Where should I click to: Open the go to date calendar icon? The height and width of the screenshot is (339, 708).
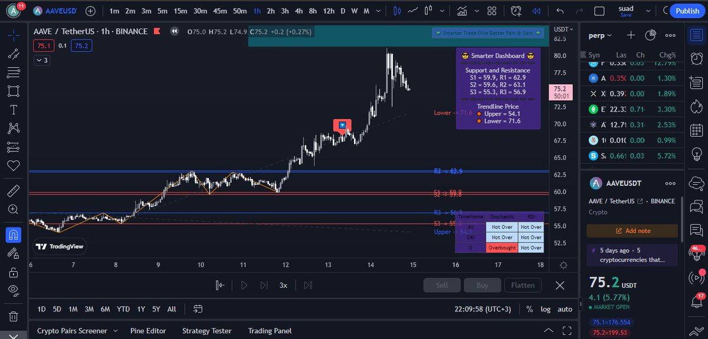(198, 309)
